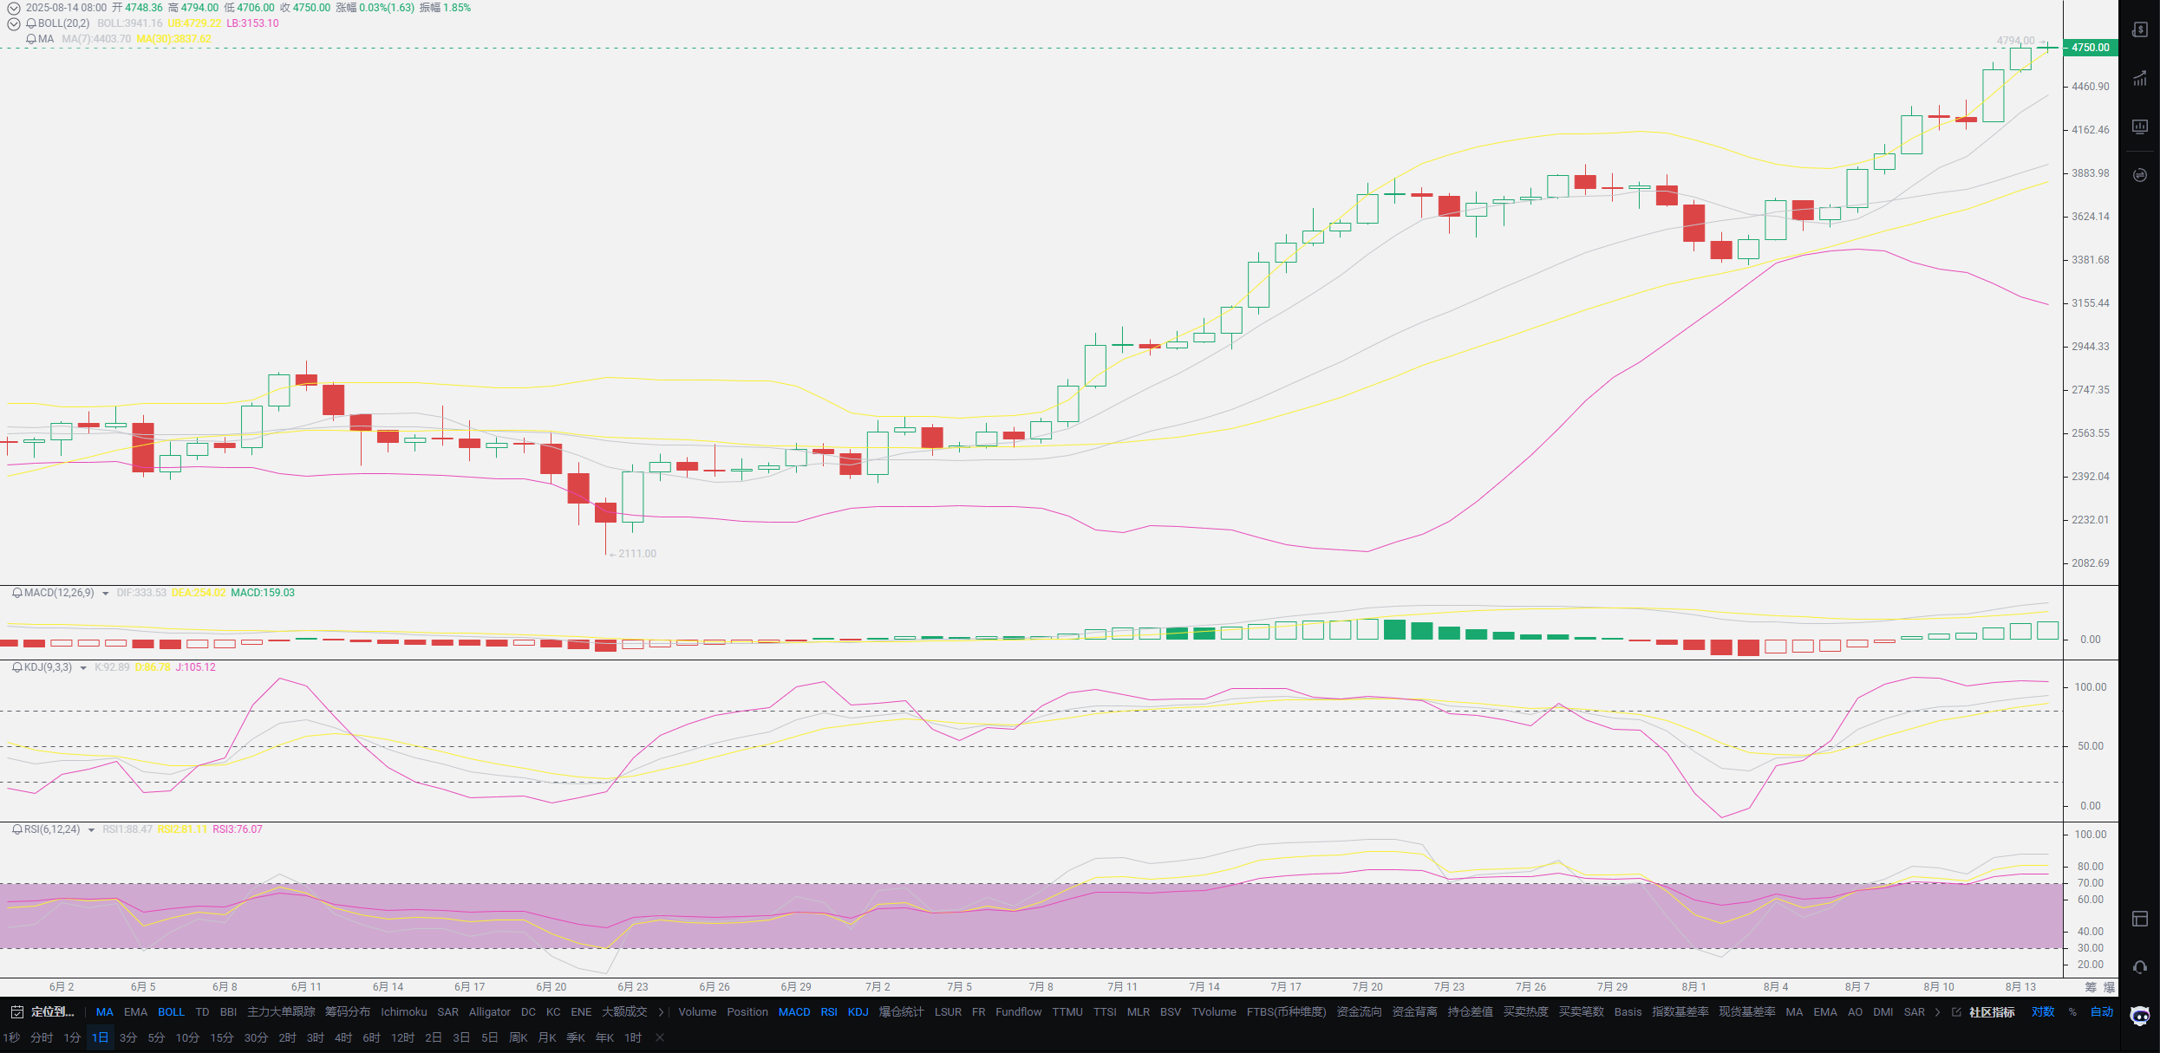This screenshot has height=1053, width=2160.
Task: Toggle the MACD sub indicator
Action: pos(794,1012)
